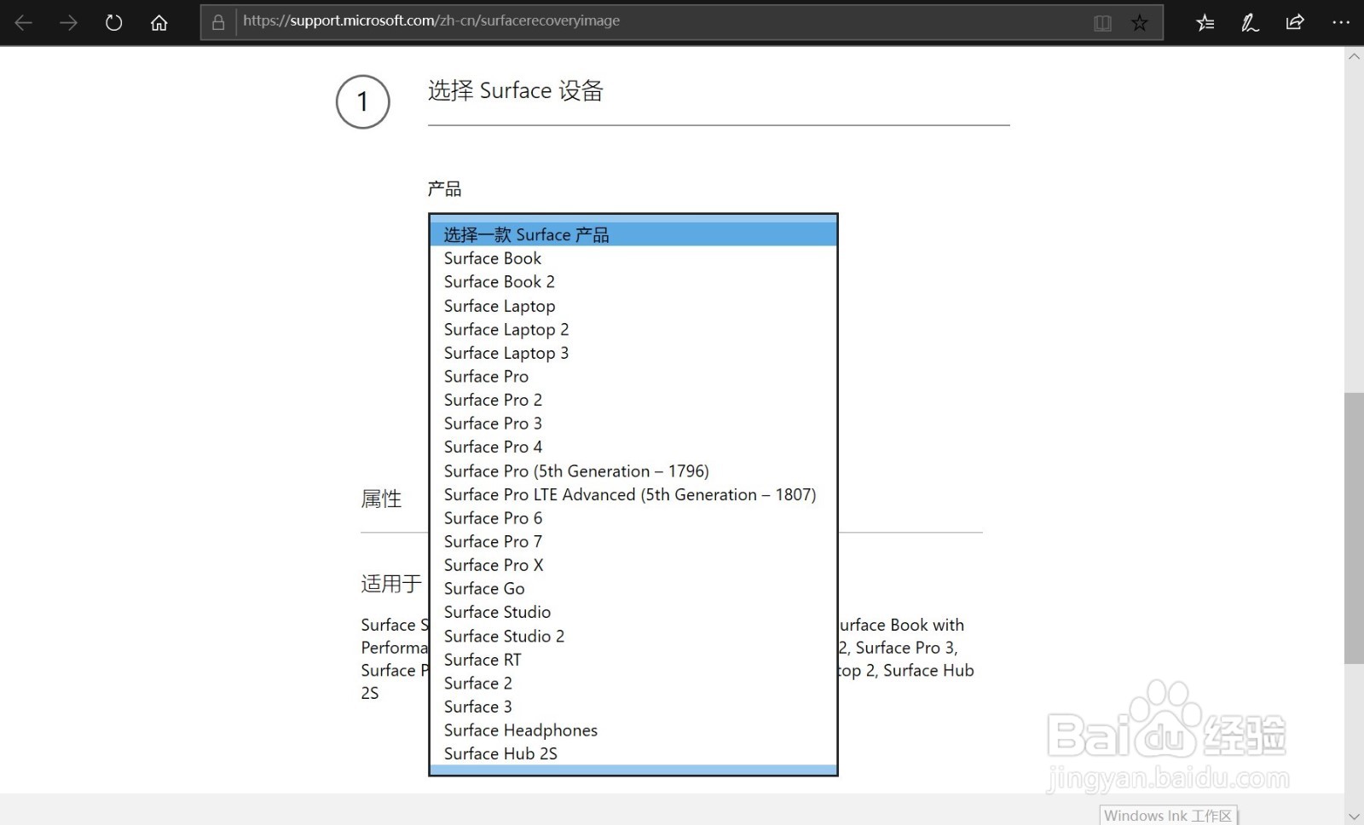Open browser settings and more menu
This screenshot has height=825, width=1364.
(x=1341, y=23)
